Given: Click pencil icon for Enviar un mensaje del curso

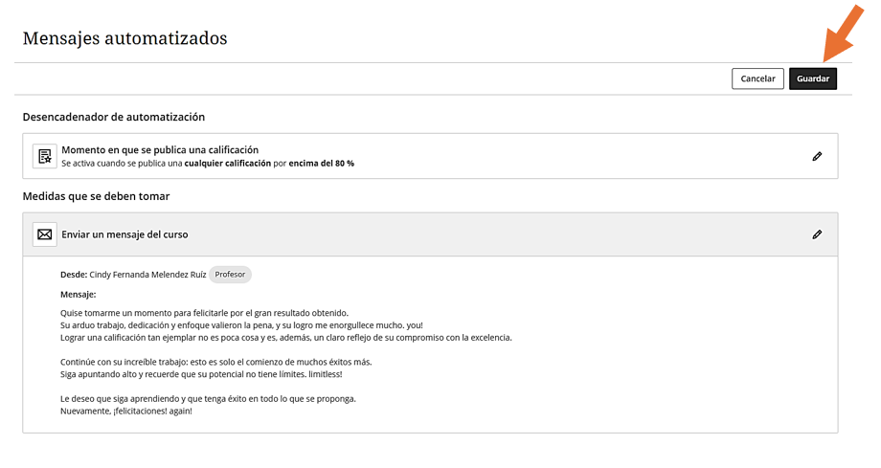Looking at the screenshot, I should pyautogui.click(x=817, y=234).
